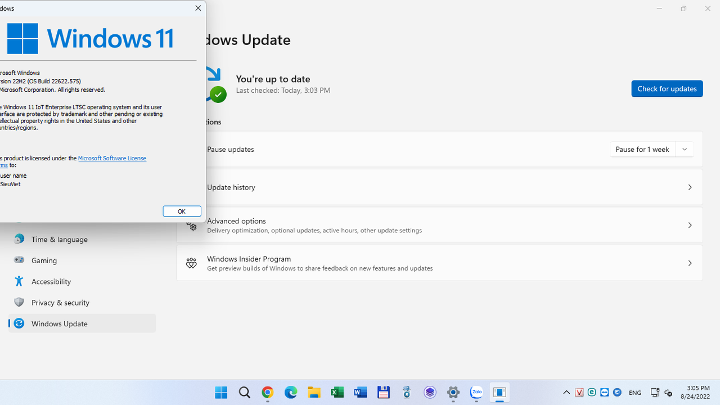Select Accessibility in Settings sidebar
Viewport: 720px width, 405px height.
[82, 281]
